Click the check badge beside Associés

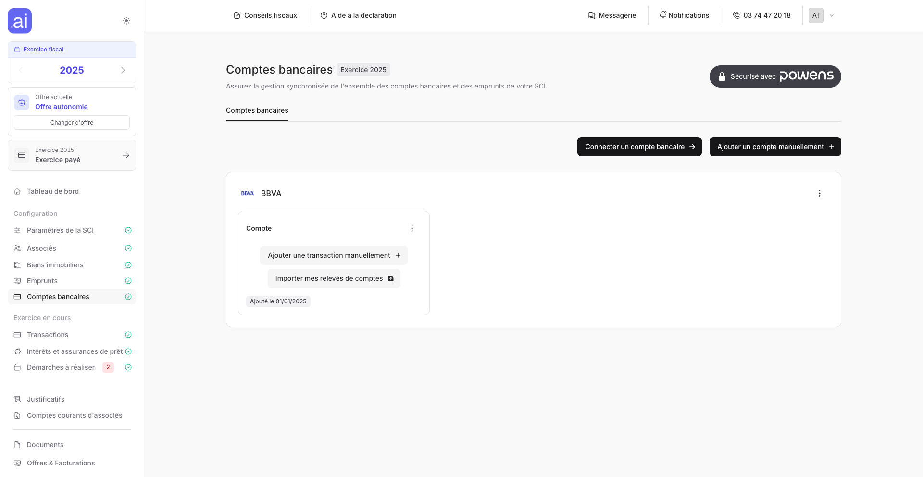(x=128, y=248)
